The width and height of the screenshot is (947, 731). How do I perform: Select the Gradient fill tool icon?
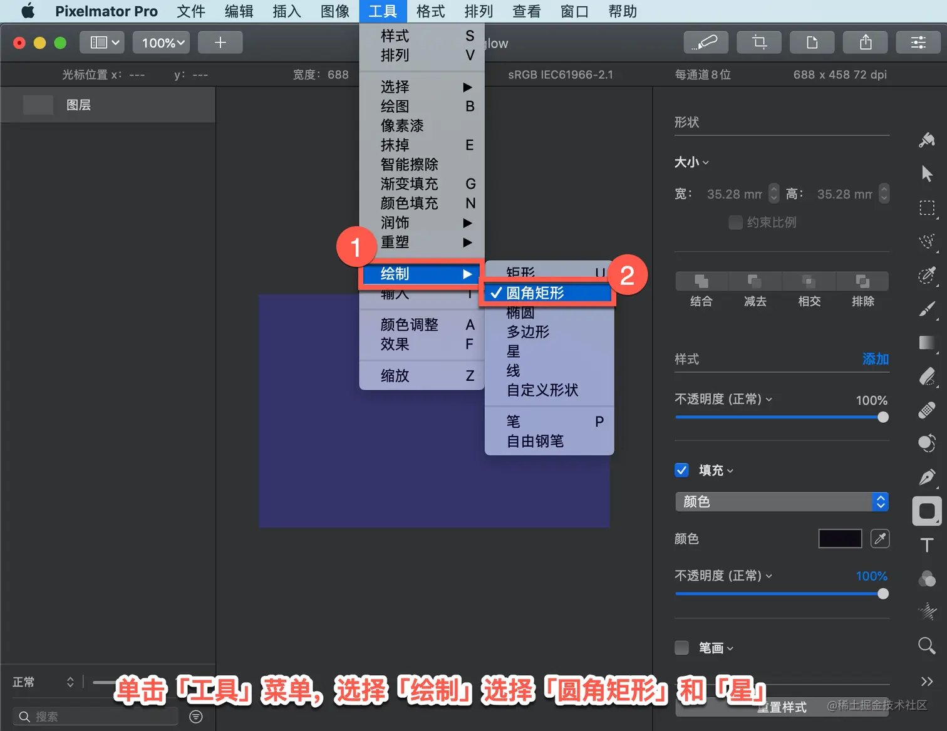coord(927,343)
